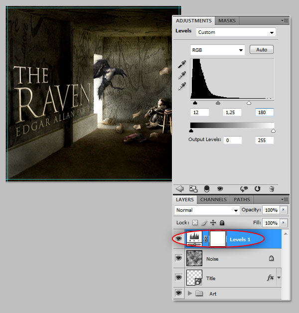
Task: Enable lock all padlock icon
Action: (222, 223)
